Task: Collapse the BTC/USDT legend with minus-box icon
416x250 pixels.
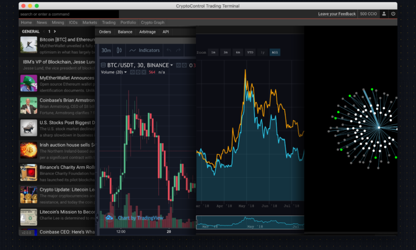Action: [x=103, y=65]
